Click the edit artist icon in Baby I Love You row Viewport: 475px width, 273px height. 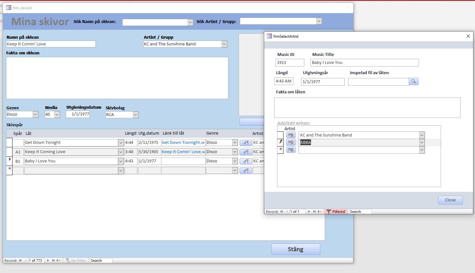point(246,161)
